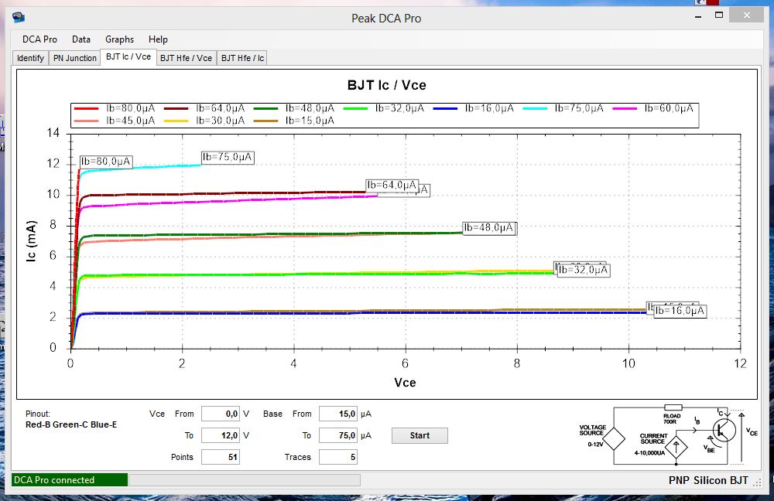Switch to the BJT Hfe / Ic tab
This screenshot has height=501, width=774.
pos(242,58)
